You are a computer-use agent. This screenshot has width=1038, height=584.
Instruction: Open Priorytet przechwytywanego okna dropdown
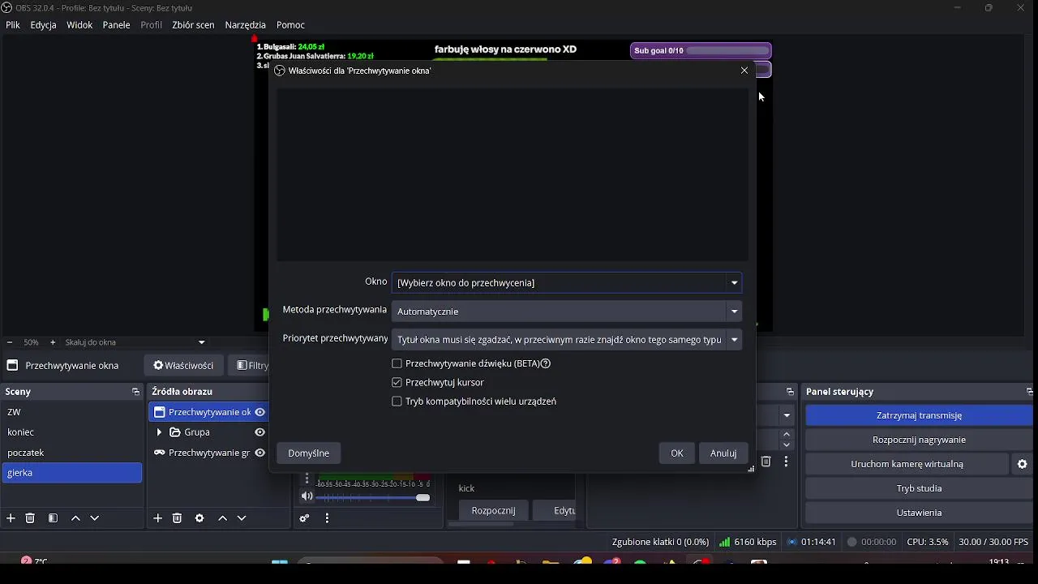click(x=566, y=340)
